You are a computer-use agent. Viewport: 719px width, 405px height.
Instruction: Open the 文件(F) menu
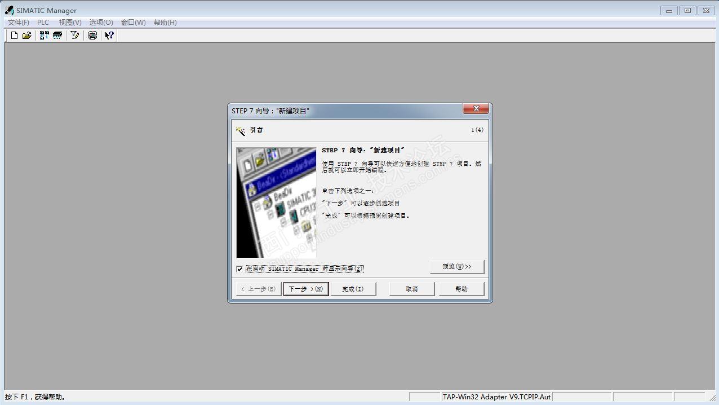point(19,23)
